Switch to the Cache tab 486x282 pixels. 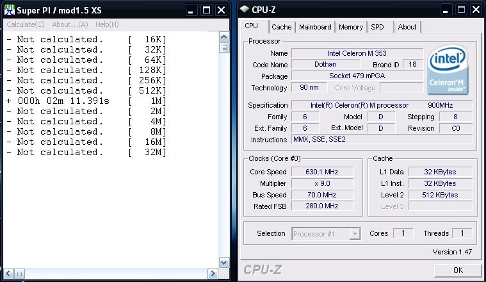tap(281, 27)
